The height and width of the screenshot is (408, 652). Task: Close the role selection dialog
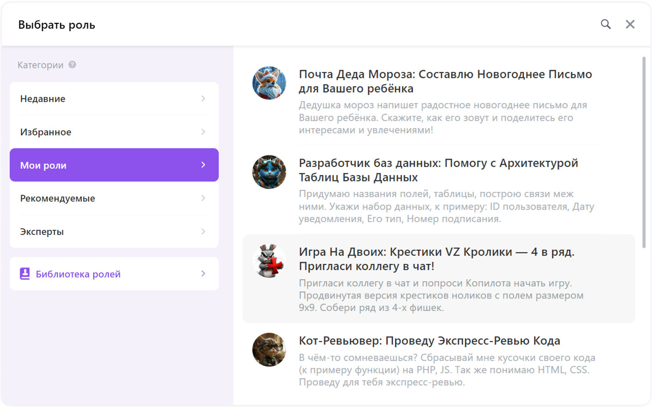coord(630,25)
